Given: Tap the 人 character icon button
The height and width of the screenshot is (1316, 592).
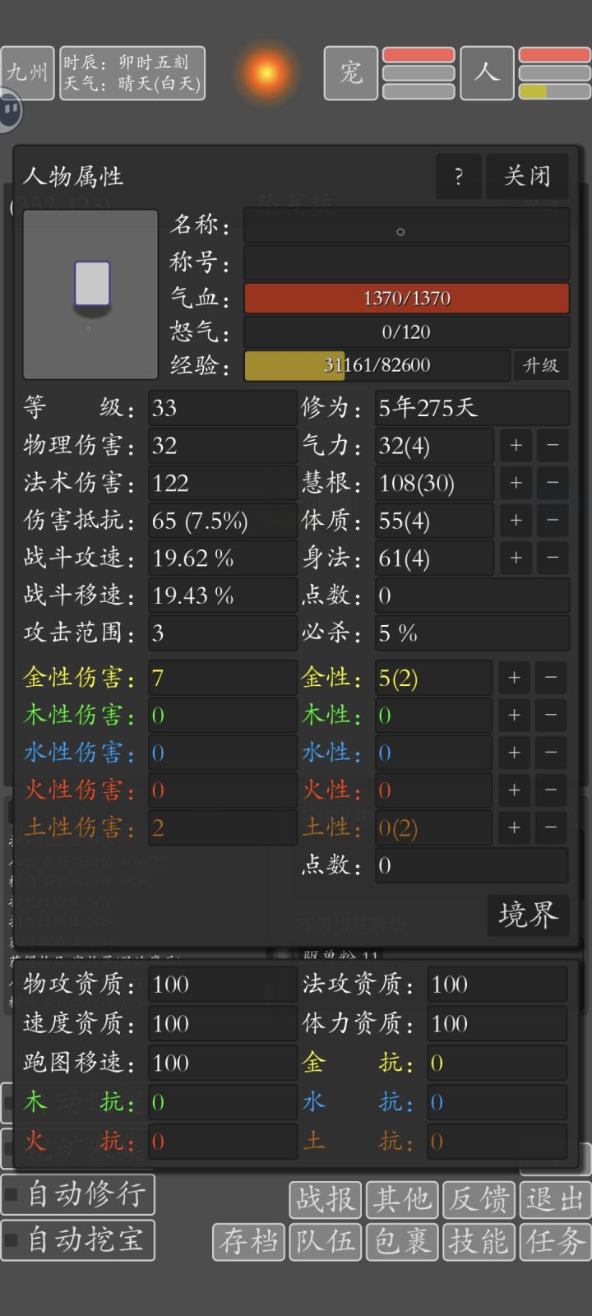Looking at the screenshot, I should point(488,73).
